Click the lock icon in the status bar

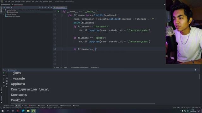point(200,108)
